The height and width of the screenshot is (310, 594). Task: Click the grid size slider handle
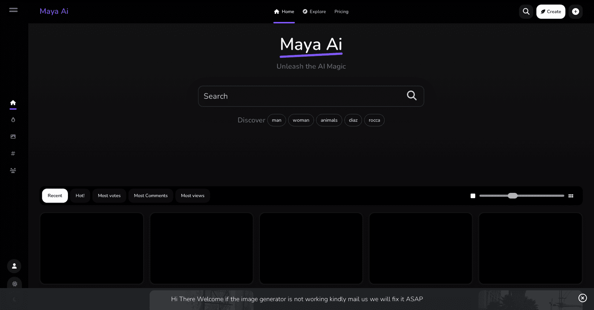[x=513, y=196]
